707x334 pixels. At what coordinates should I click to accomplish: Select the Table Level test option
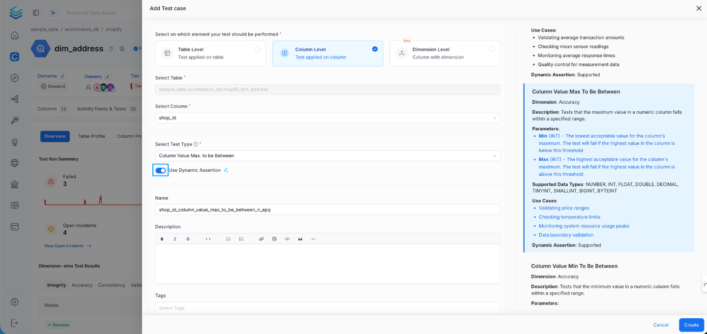point(210,53)
